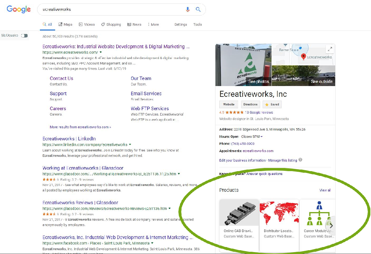Switch to the Maps tab
The height and width of the screenshot is (254, 371).
click(65, 24)
